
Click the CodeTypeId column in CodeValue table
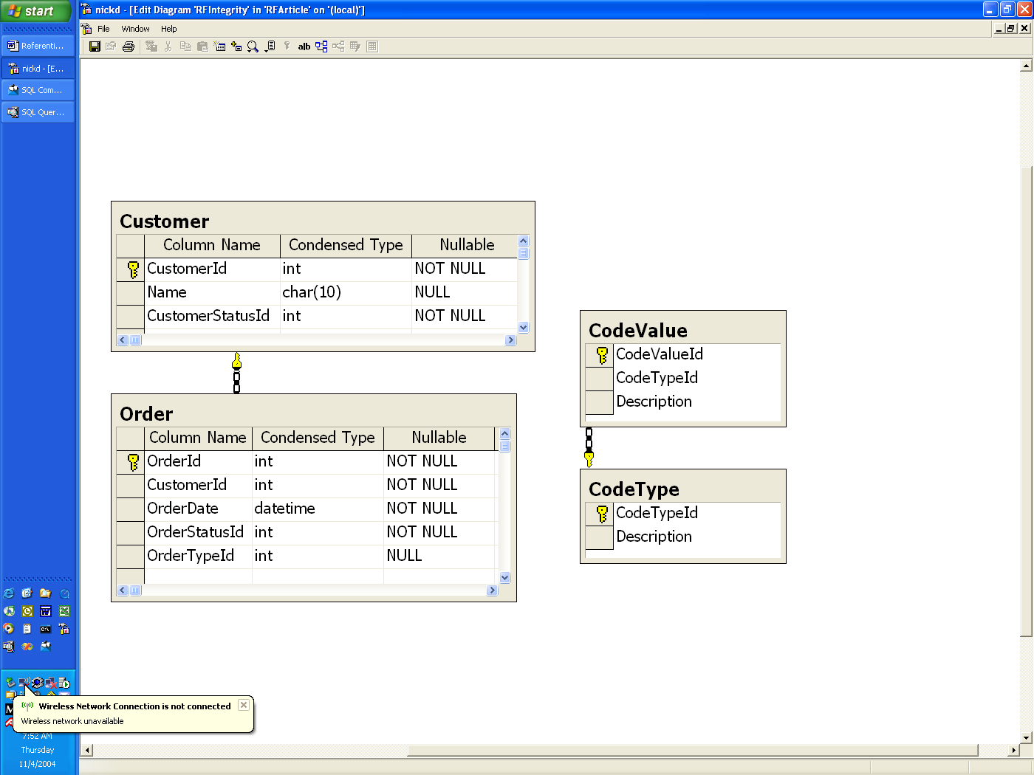pyautogui.click(x=657, y=378)
